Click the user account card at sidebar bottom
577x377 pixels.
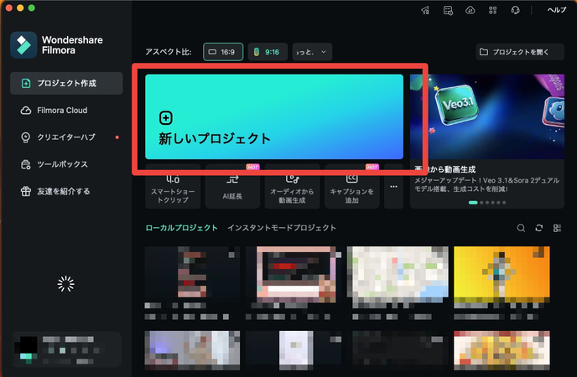click(x=66, y=349)
